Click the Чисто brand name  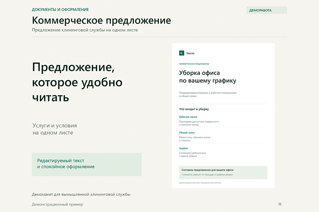190,53
